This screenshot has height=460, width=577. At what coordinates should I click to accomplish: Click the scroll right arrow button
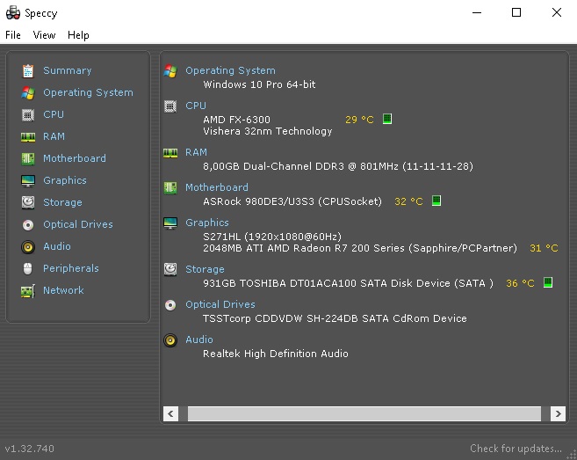coord(558,413)
